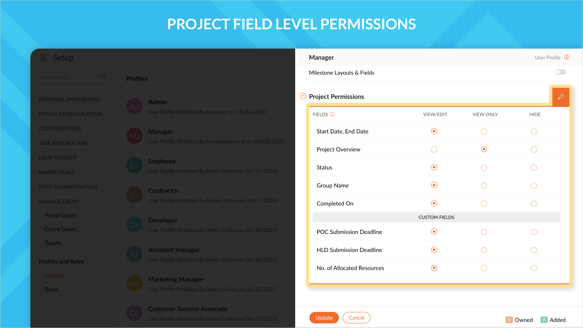Enable View/Edit for Start Date, End Date

pos(434,131)
